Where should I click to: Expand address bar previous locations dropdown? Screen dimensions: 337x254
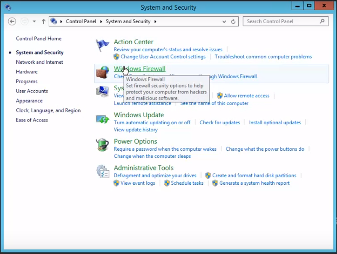(x=224, y=21)
